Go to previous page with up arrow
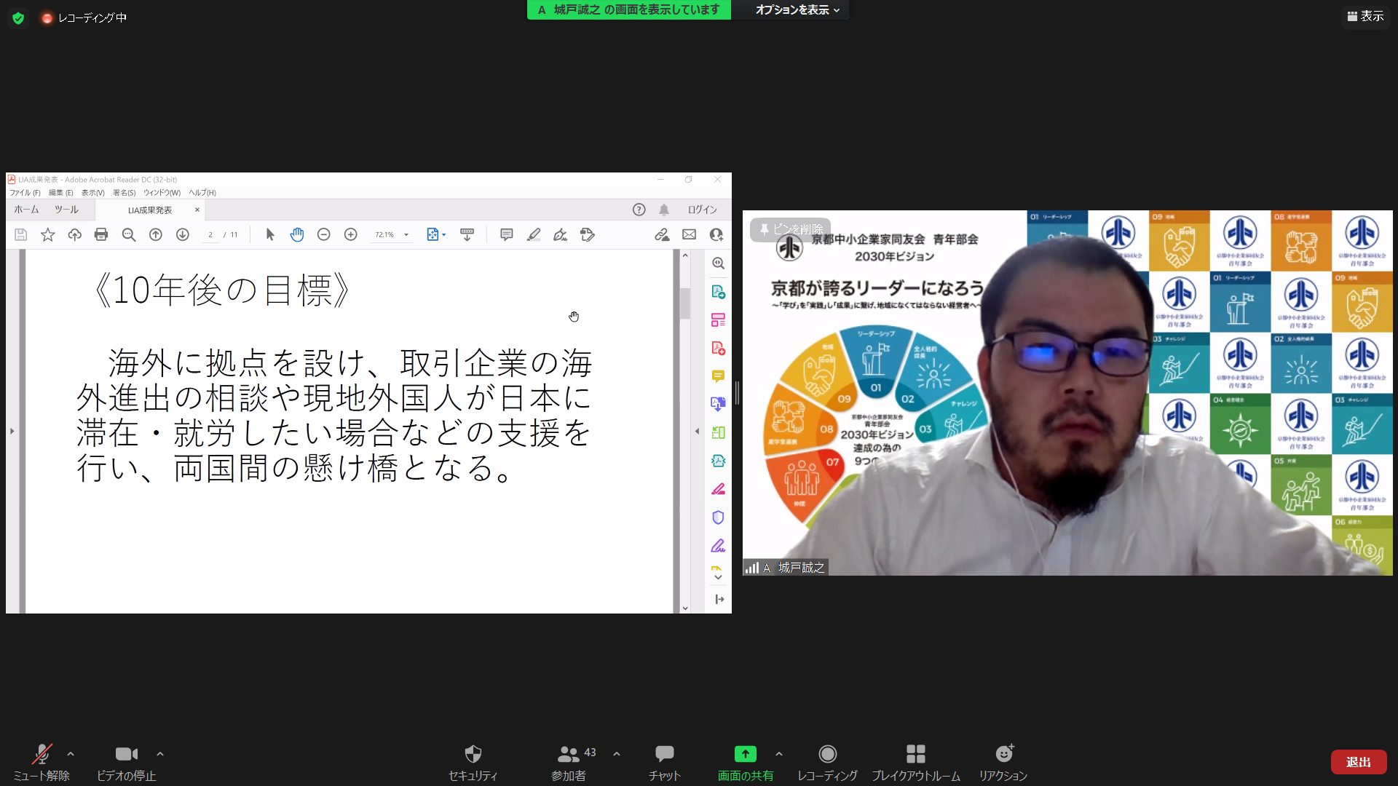Image resolution: width=1398 pixels, height=786 pixels. click(x=156, y=234)
